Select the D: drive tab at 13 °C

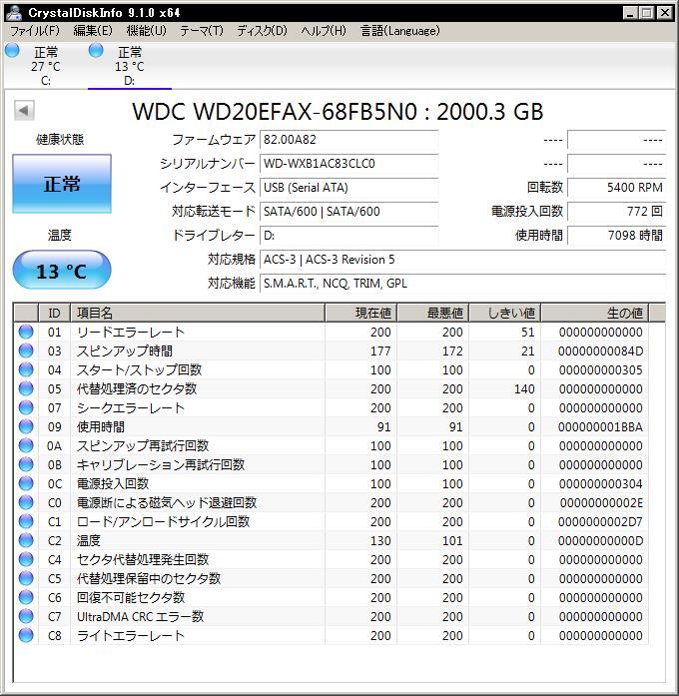(130, 66)
